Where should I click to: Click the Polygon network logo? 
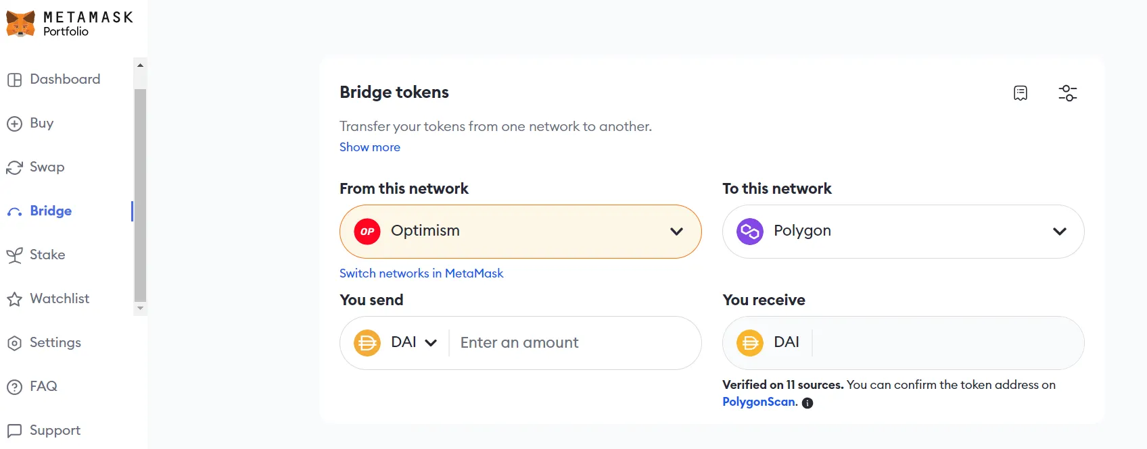tap(750, 232)
